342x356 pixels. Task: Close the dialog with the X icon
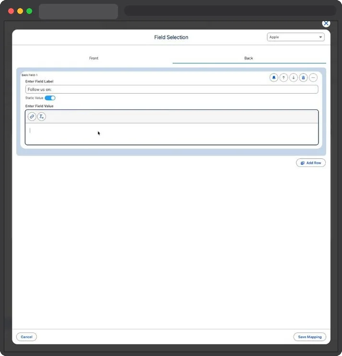326,24
